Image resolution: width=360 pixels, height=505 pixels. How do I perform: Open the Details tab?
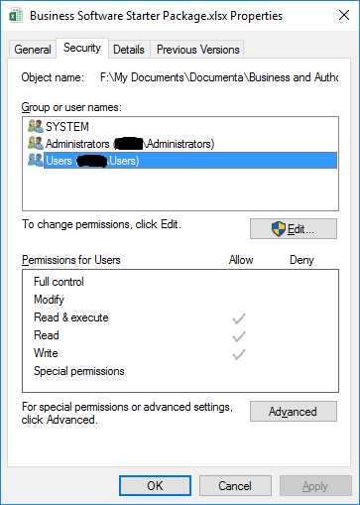tap(129, 50)
